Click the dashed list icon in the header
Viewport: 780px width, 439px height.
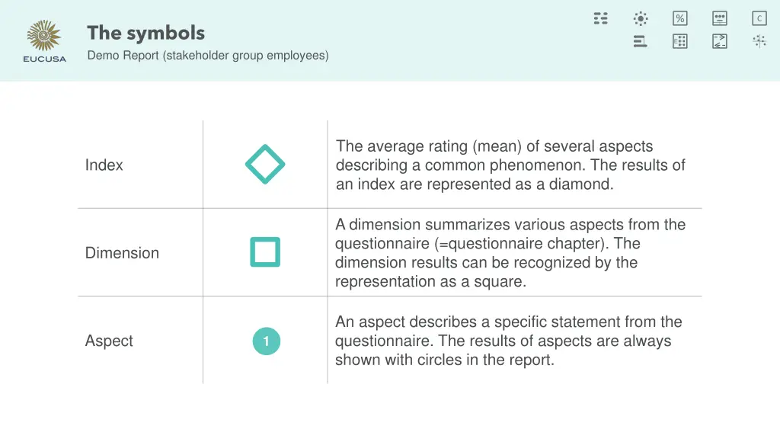601,18
